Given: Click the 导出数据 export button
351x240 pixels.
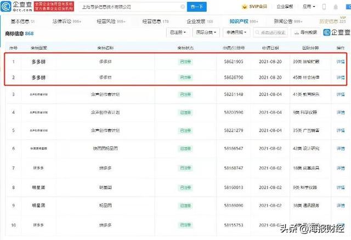Looking at the screenshot, I should (305, 32).
